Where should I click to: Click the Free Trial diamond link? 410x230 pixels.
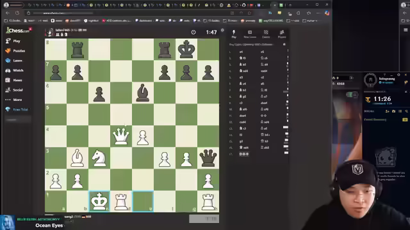(17, 109)
